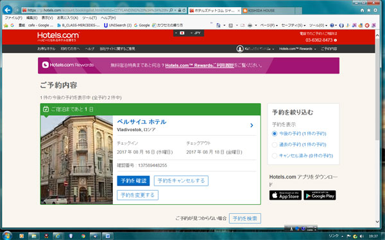Click the taskbar clock 19:37
The width and height of the screenshot is (385, 240).
[x=373, y=236]
